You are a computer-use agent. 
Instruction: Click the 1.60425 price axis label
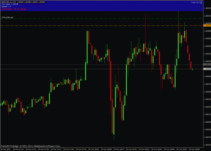tap(208, 8)
